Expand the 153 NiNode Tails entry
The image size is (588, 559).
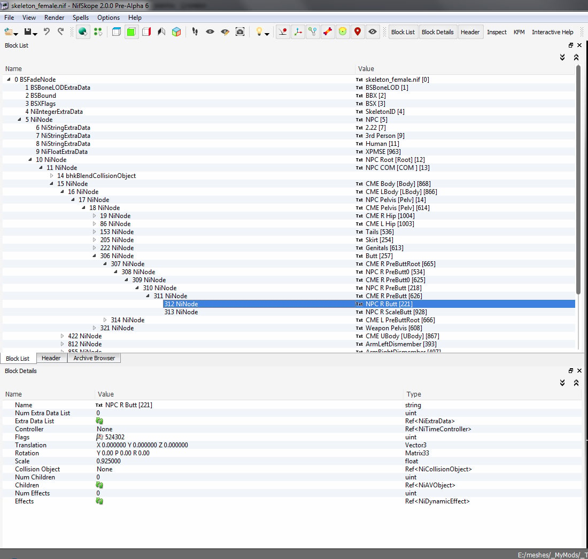pyautogui.click(x=95, y=232)
